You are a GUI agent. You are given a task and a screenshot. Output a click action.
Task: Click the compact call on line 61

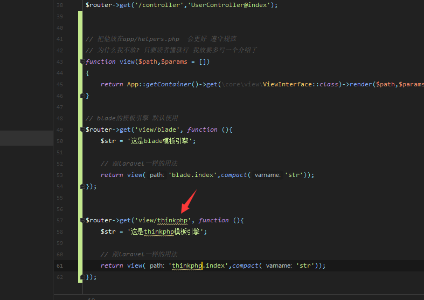(245, 265)
